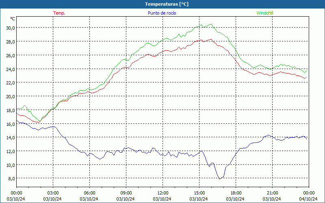
Task: Click the 14,0 y-axis value
Action: [x=11, y=138]
